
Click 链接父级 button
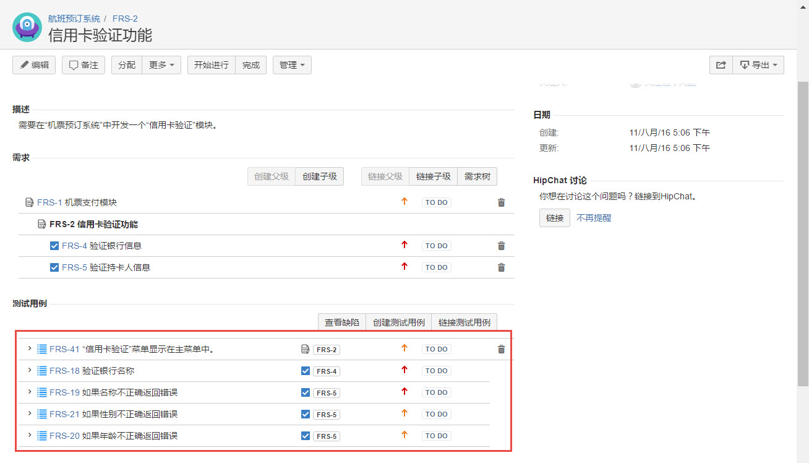coord(385,176)
